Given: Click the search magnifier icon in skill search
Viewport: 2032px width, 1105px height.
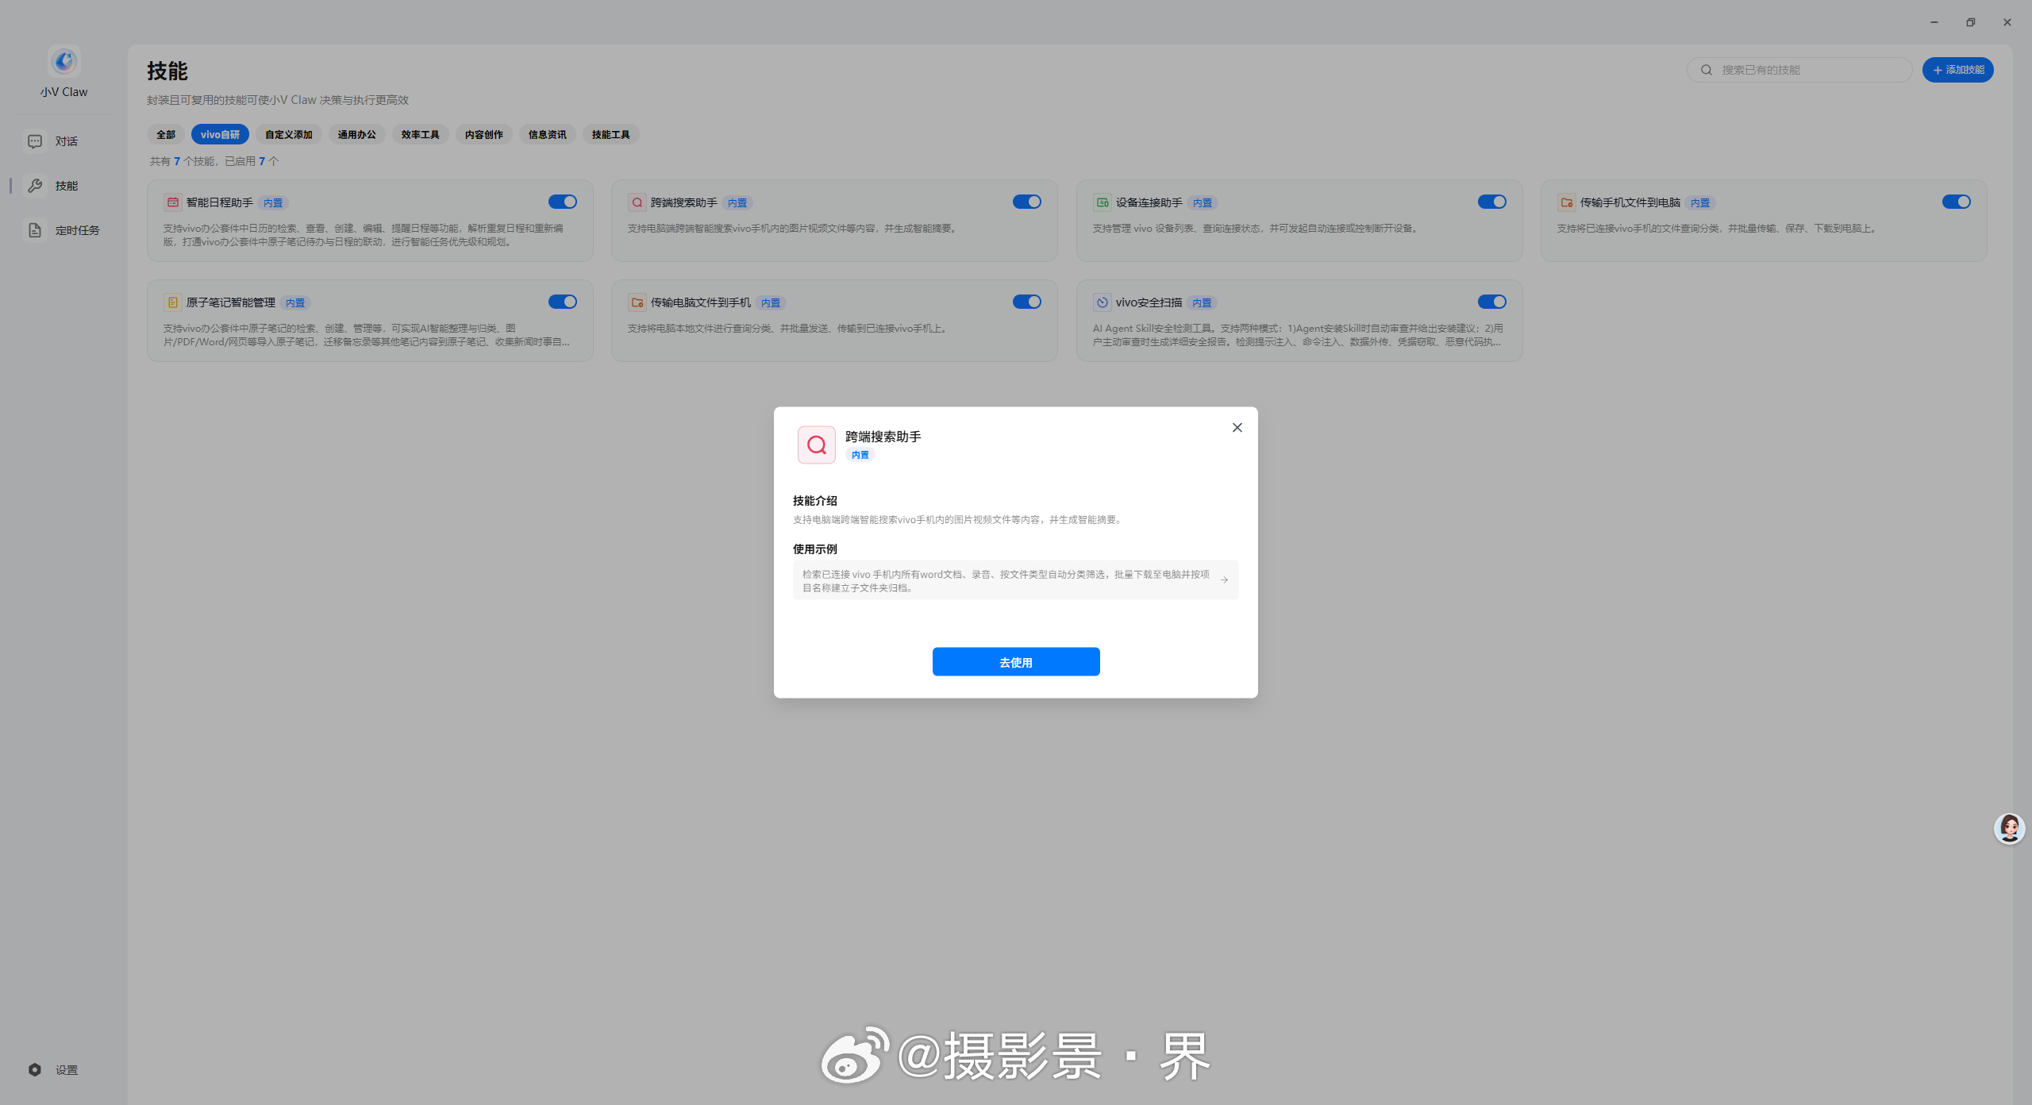Looking at the screenshot, I should point(1707,70).
